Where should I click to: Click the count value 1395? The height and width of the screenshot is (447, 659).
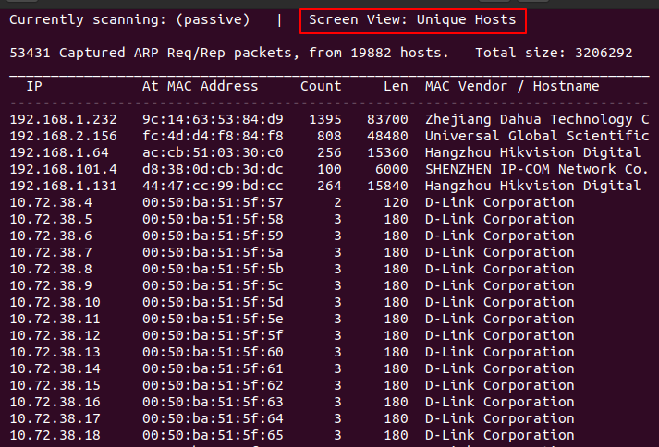(x=325, y=119)
